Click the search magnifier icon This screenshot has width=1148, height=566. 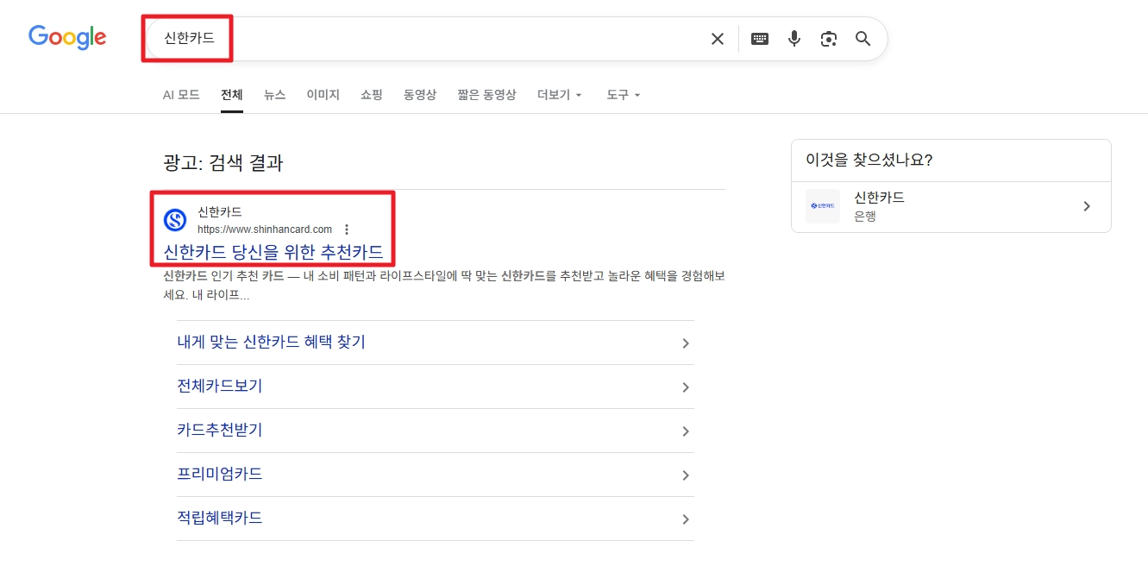pos(863,38)
